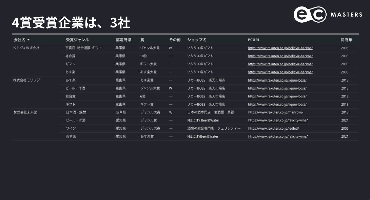Click the 2006 opening year cell
This screenshot has height=200, width=370.
tap(345, 128)
